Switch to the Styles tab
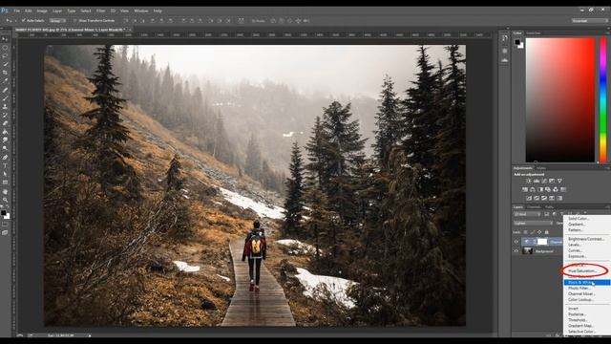Screen dimensions: 611x344 541,168
